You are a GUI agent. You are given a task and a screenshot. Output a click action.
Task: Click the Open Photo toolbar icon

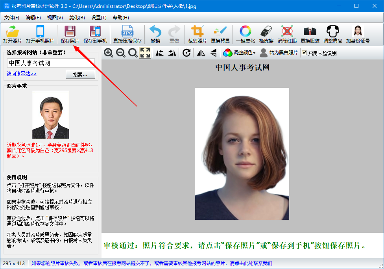13,34
